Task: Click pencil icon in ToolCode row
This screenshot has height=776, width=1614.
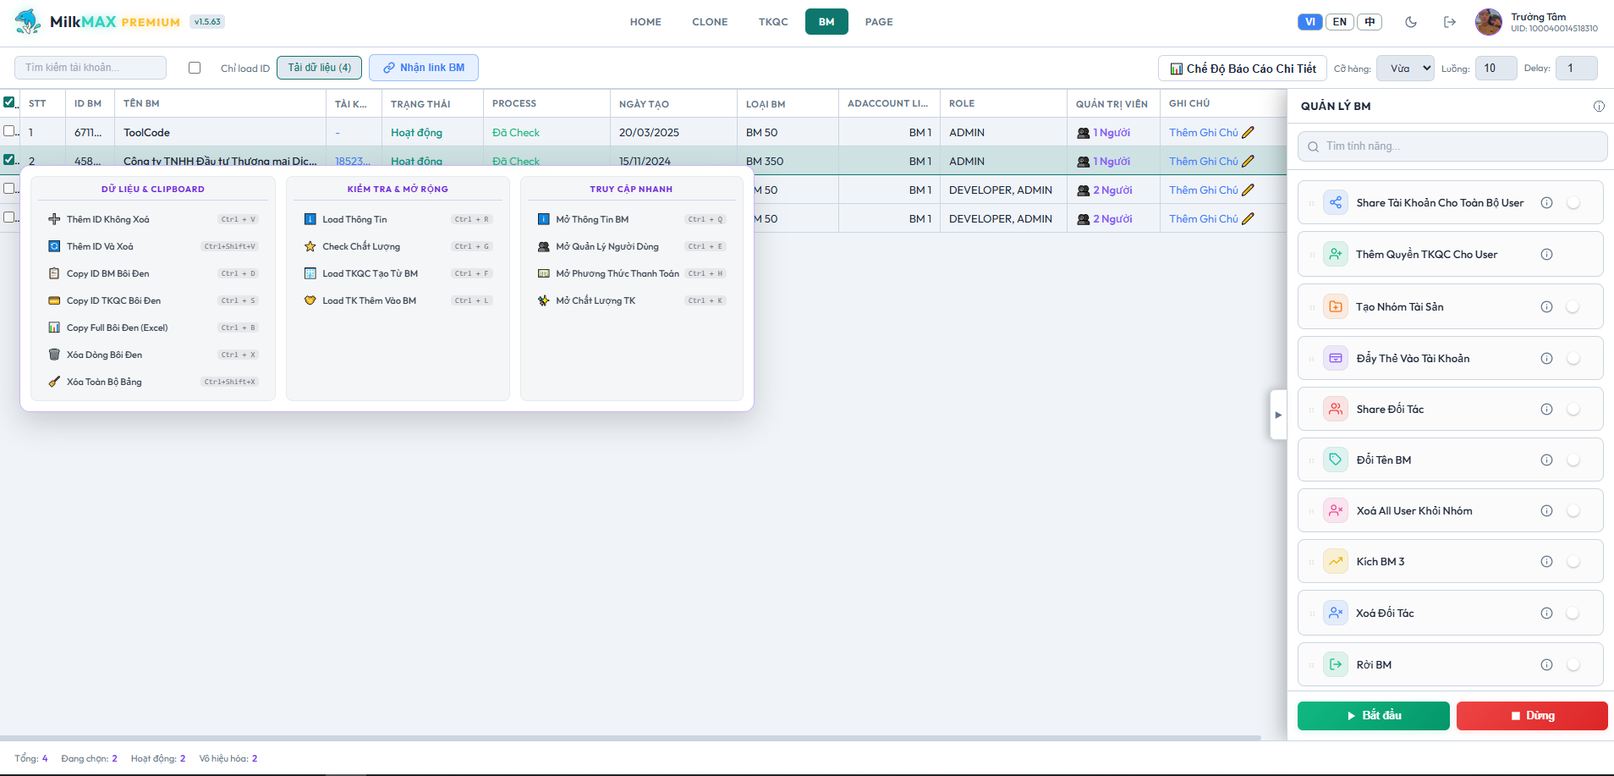Action: tap(1249, 132)
